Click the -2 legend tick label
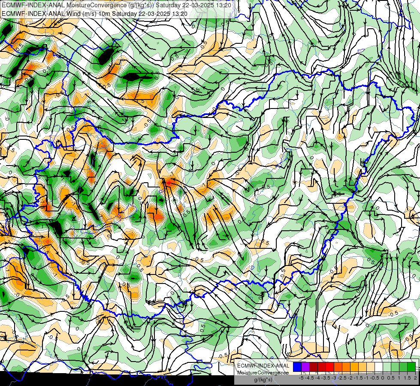This screenshot has height=386, width=420. coord(350,378)
